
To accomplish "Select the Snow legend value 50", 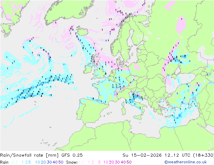I will [129, 162].
